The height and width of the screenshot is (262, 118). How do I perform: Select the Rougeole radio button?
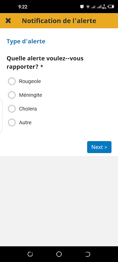coord(12,81)
